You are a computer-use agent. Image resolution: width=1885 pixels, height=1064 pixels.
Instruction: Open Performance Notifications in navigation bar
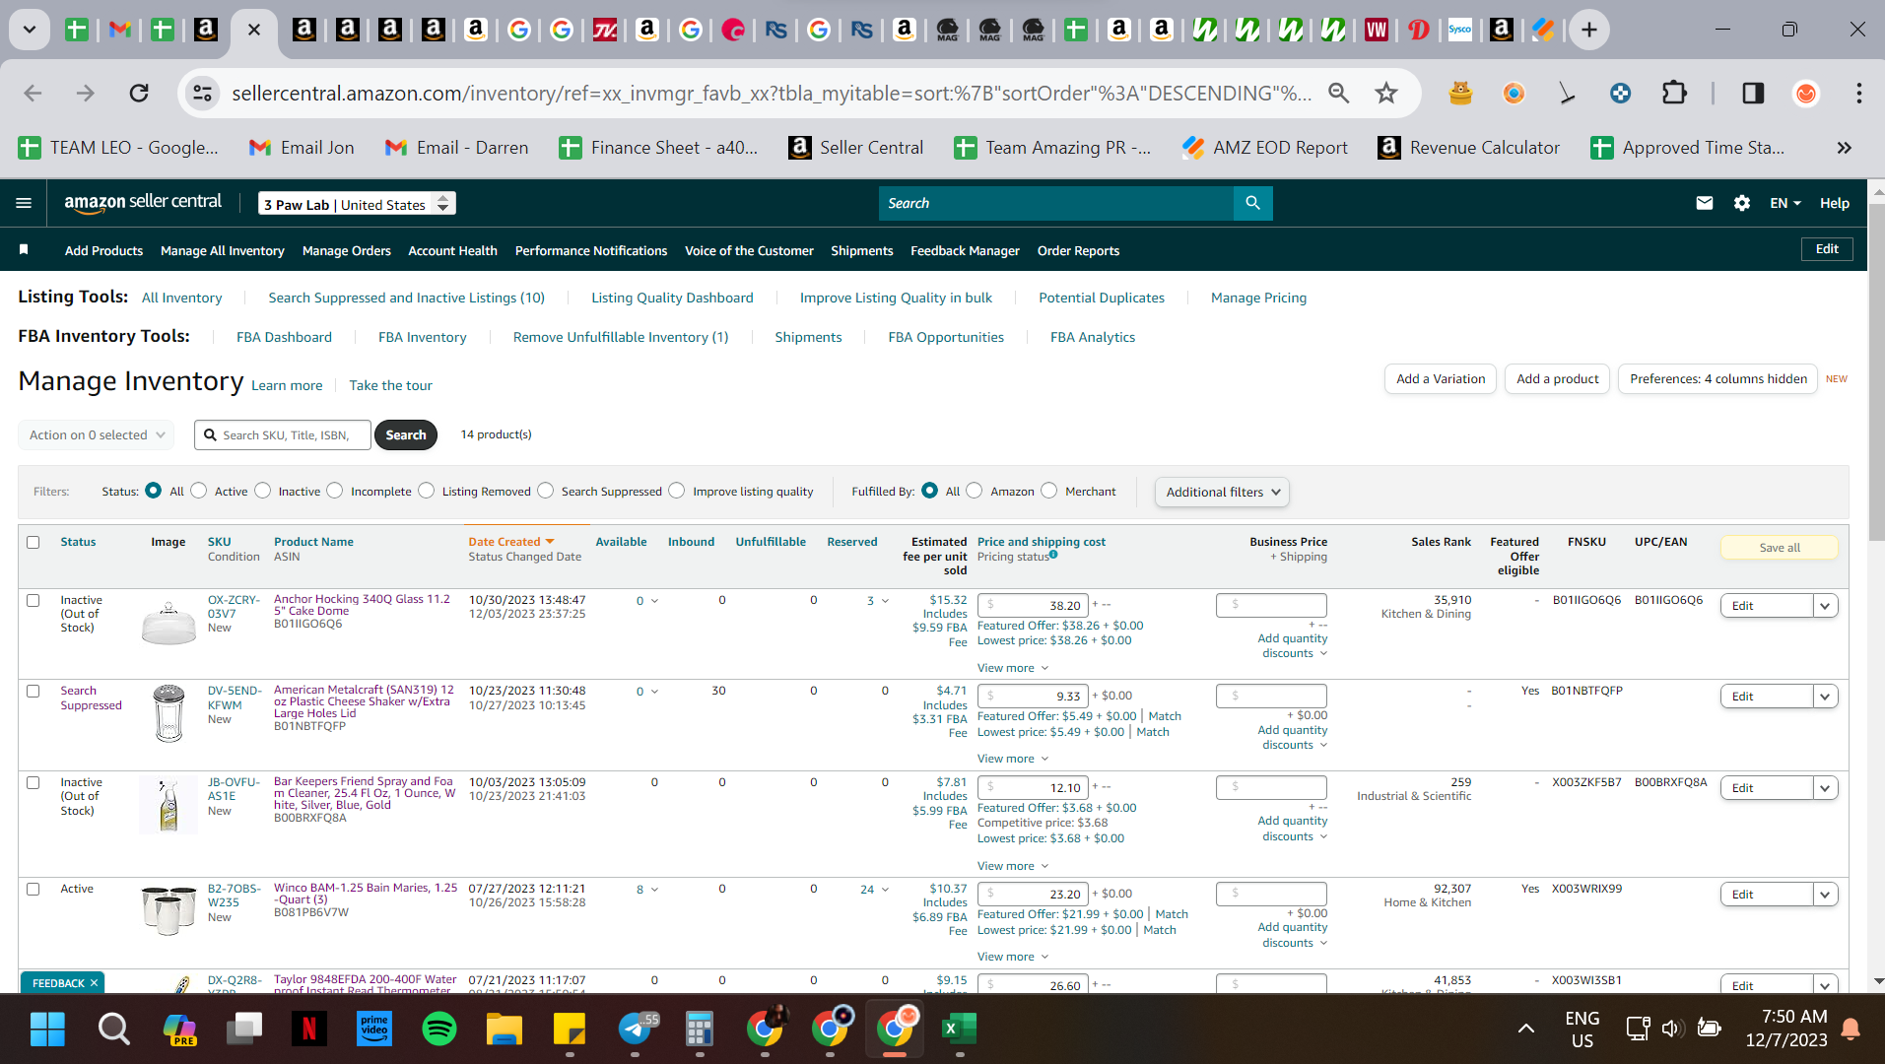pos(591,250)
